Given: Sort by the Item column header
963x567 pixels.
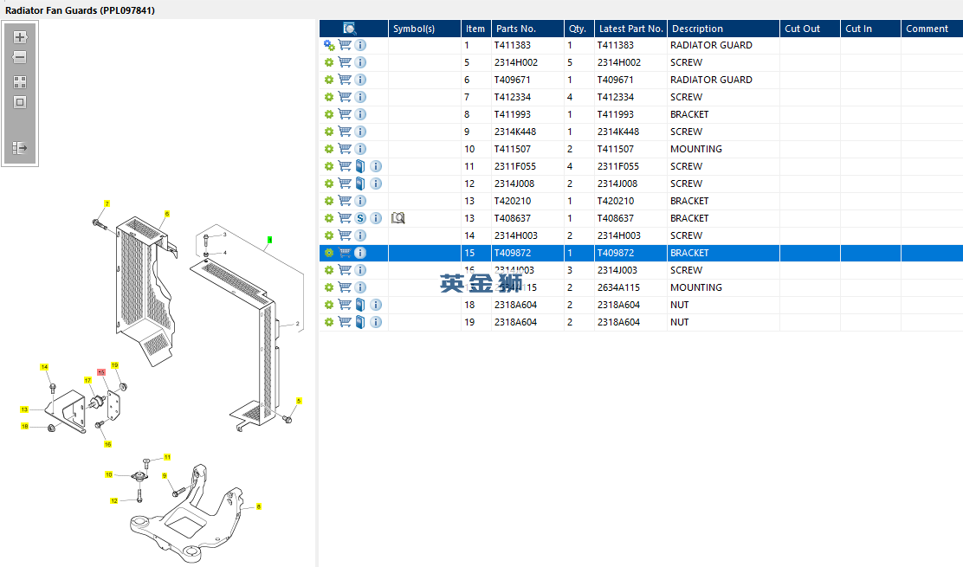Looking at the screenshot, I should pos(476,29).
